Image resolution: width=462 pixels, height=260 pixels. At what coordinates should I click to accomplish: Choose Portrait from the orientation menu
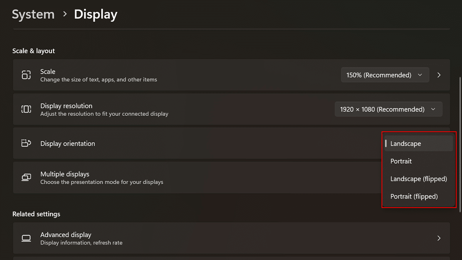pyautogui.click(x=401, y=161)
